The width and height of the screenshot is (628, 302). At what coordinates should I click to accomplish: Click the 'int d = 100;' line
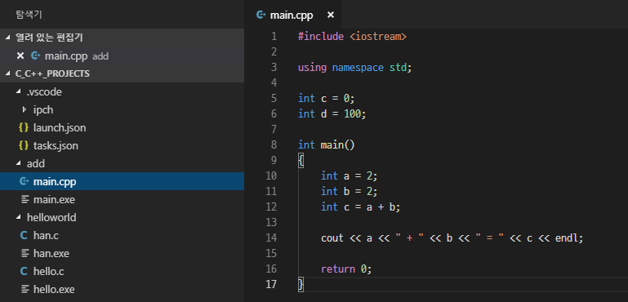(x=332, y=113)
